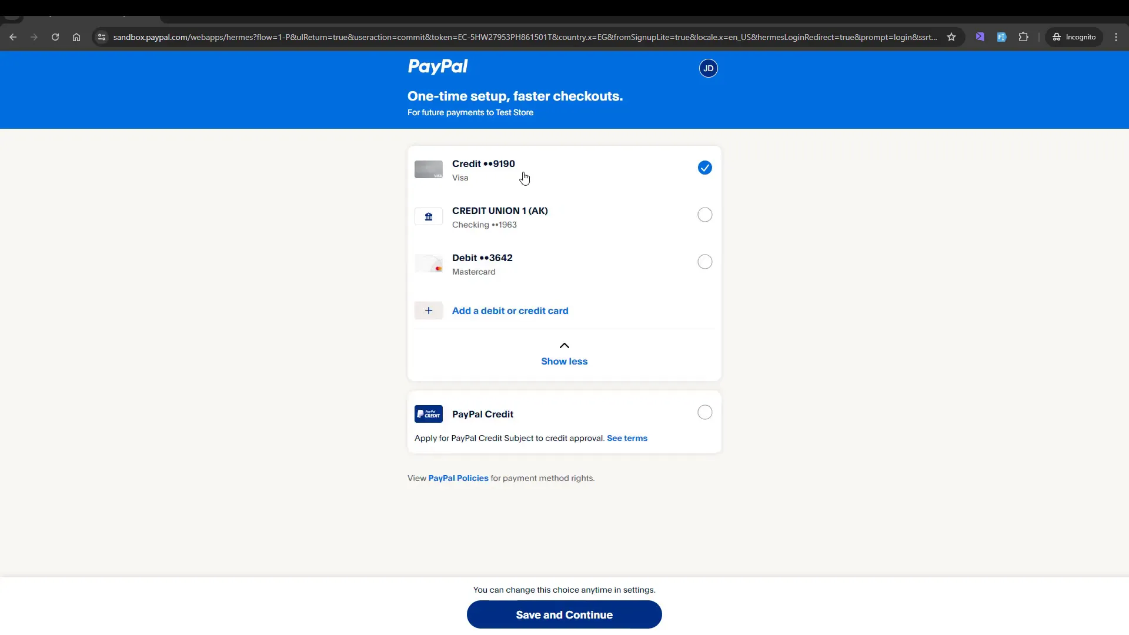Open the Extensions puzzle icon
This screenshot has height=635, width=1129.
(x=1024, y=37)
